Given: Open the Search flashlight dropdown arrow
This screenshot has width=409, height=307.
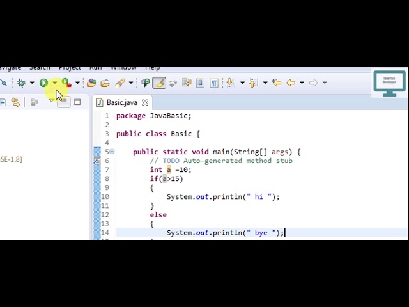Looking at the screenshot, I should [x=131, y=83].
